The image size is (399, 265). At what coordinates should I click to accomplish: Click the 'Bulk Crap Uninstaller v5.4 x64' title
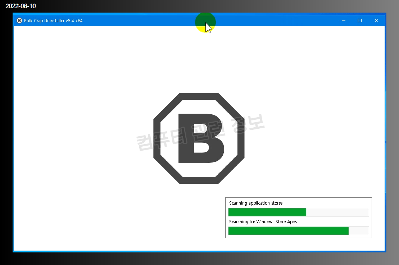coord(53,21)
